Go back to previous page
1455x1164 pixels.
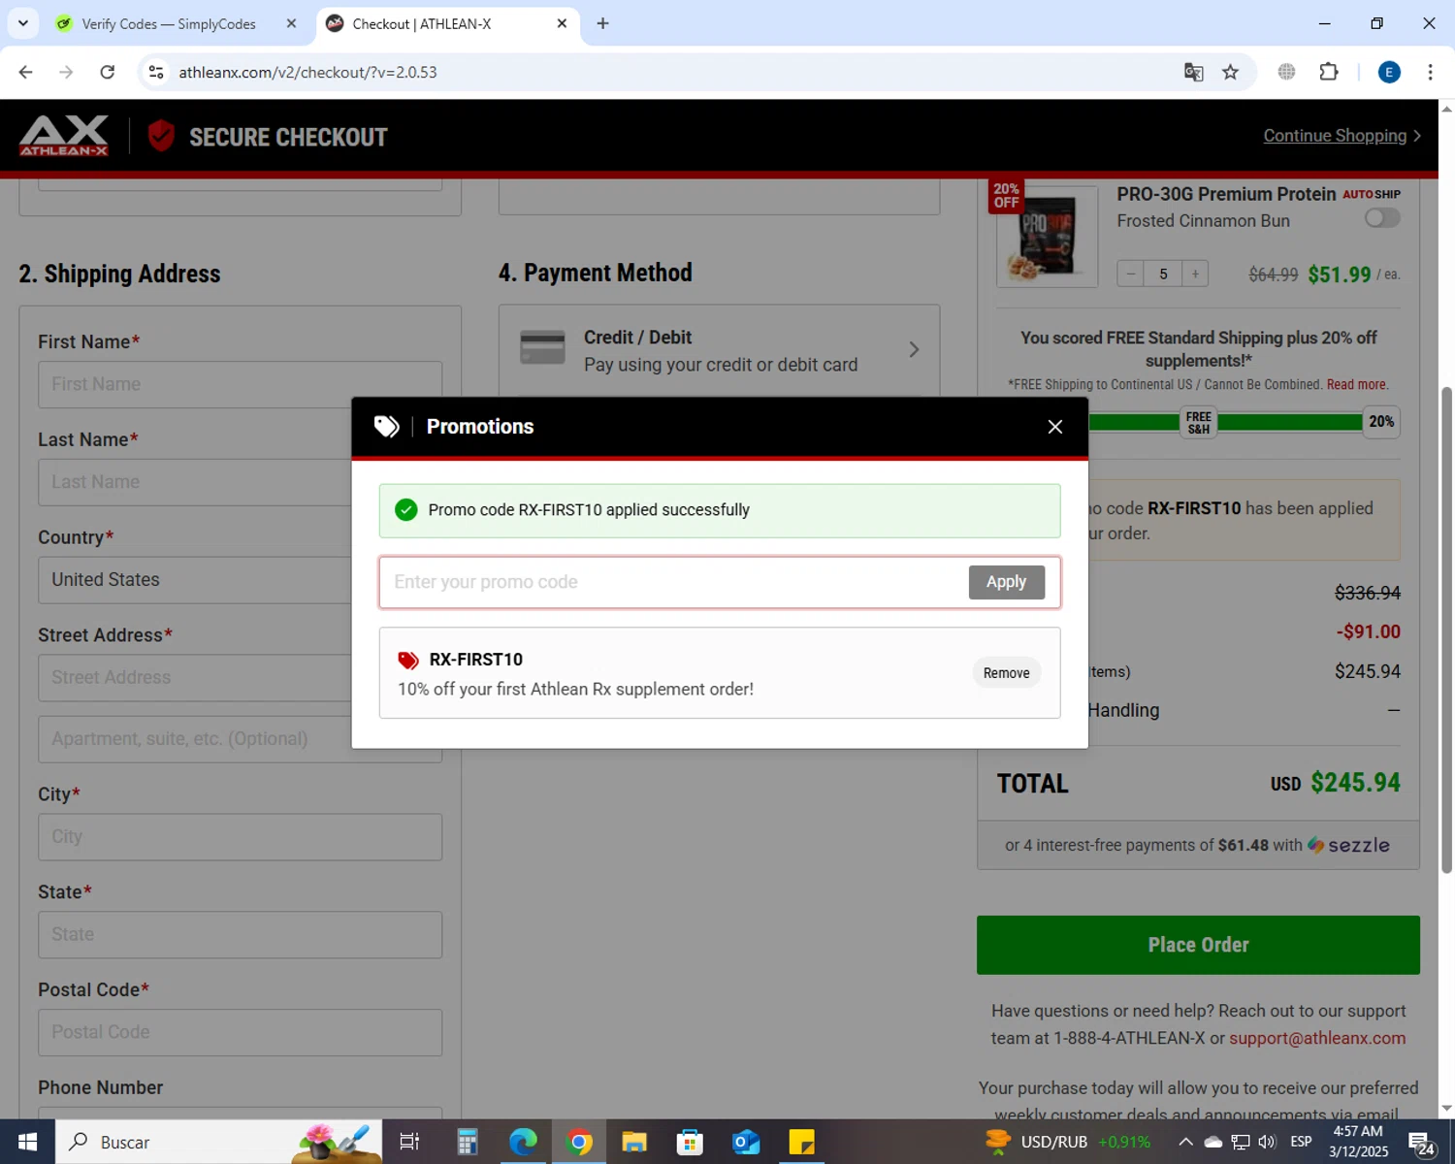click(26, 72)
